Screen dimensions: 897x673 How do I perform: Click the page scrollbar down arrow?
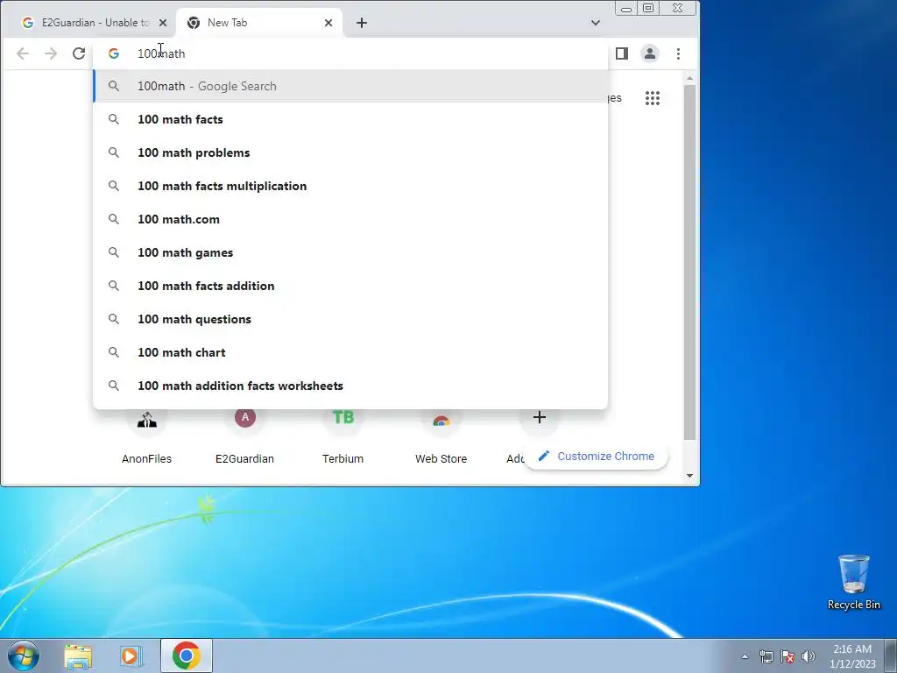click(690, 476)
